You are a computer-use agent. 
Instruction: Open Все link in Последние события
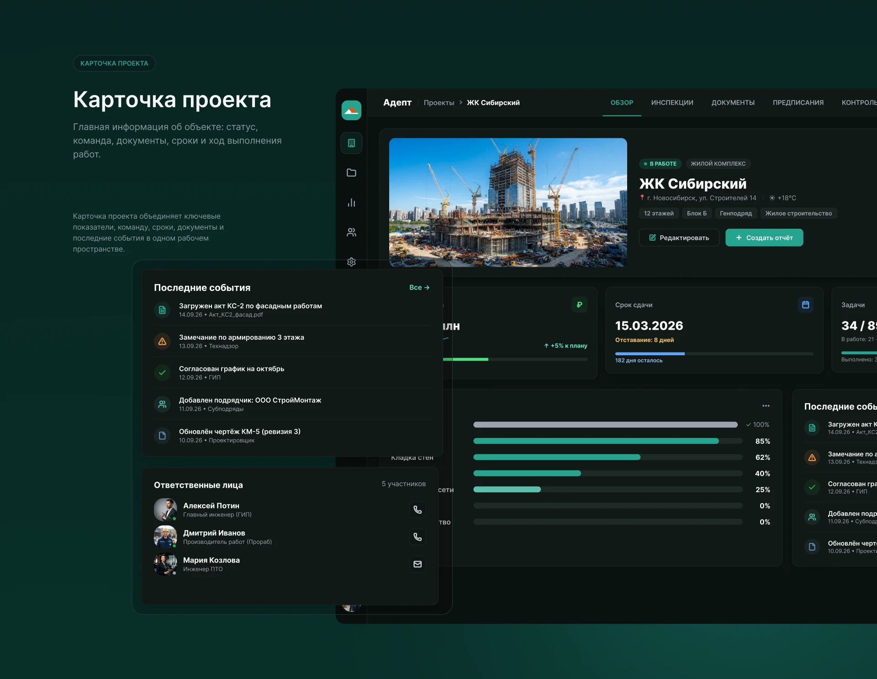[x=419, y=287]
